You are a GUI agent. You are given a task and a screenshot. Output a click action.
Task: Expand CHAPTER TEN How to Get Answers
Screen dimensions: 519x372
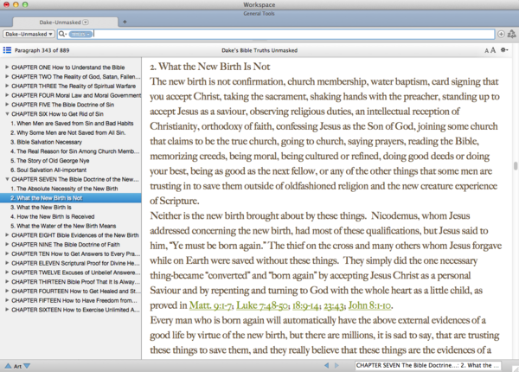tap(7, 253)
